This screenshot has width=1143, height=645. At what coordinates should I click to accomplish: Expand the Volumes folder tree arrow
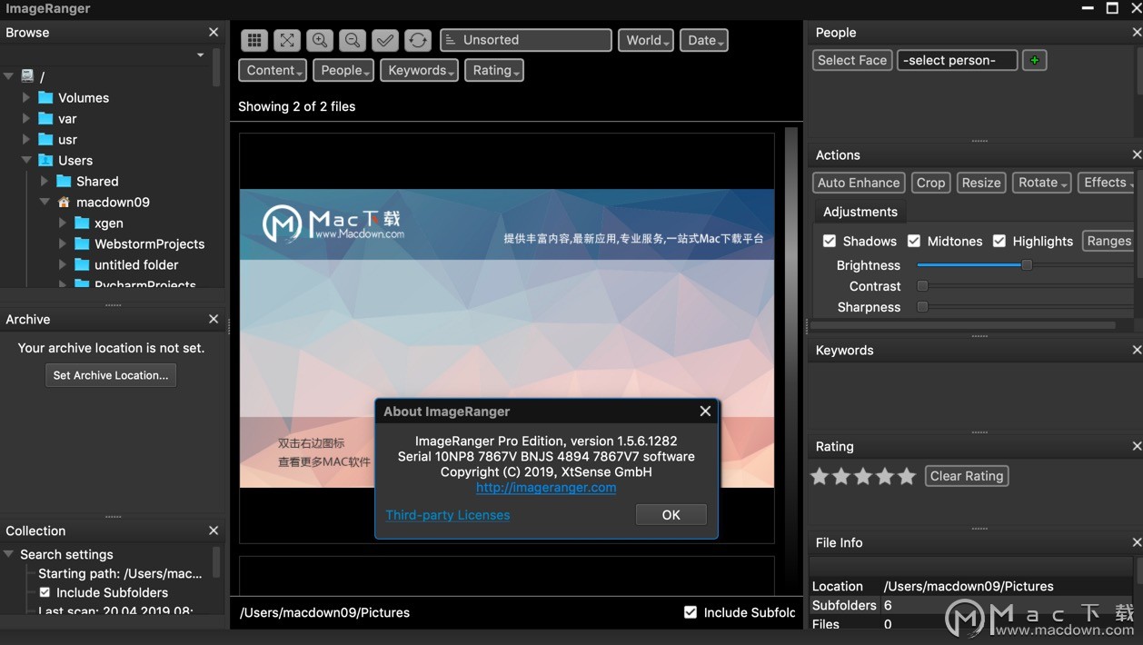tap(25, 97)
